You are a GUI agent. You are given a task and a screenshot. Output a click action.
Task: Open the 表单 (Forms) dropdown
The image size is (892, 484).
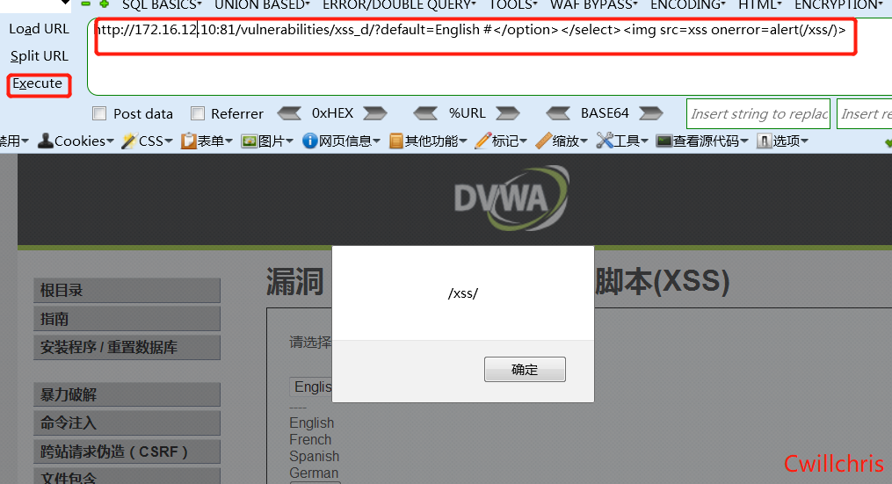pos(207,141)
